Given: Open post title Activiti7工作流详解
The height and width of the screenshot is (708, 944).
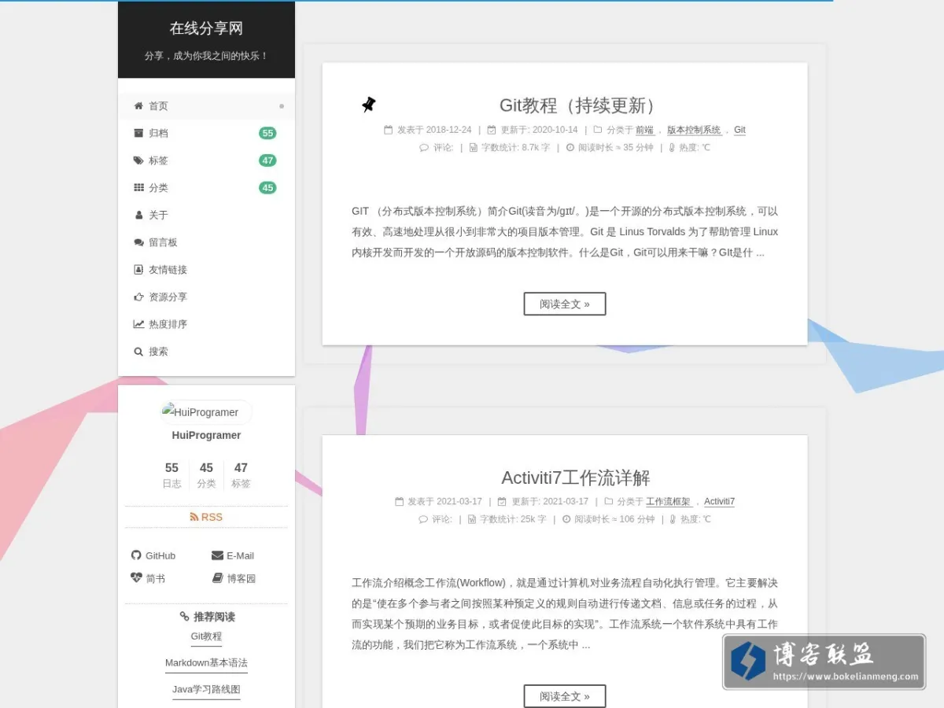Looking at the screenshot, I should pos(576,478).
